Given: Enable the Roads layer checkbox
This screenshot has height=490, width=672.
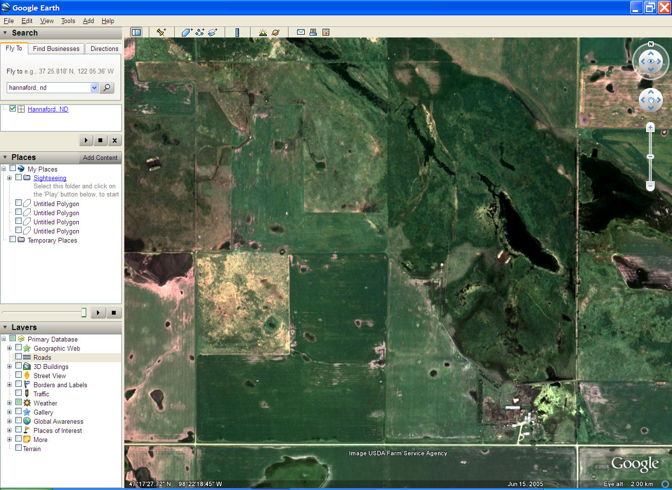Looking at the screenshot, I should click(18, 356).
